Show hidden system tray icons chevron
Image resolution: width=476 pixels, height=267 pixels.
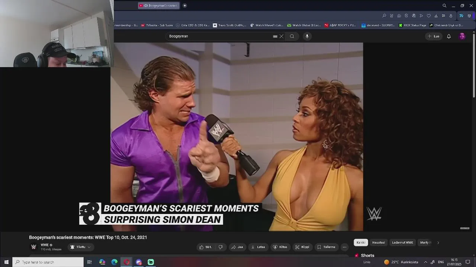click(x=426, y=262)
